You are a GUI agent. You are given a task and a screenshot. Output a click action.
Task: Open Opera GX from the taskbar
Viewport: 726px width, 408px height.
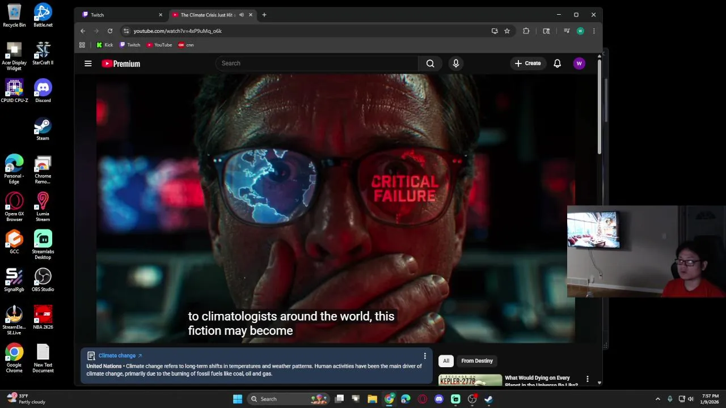[422, 399]
